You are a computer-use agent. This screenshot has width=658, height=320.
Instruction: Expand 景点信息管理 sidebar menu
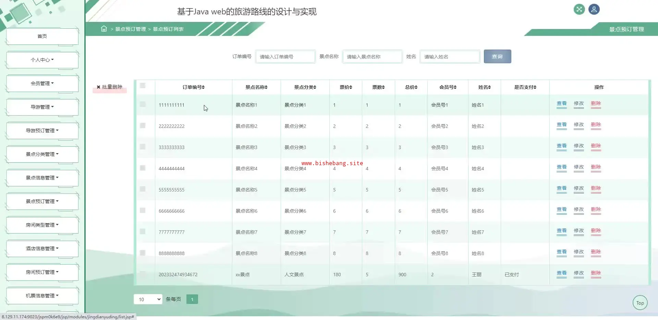pos(42,178)
